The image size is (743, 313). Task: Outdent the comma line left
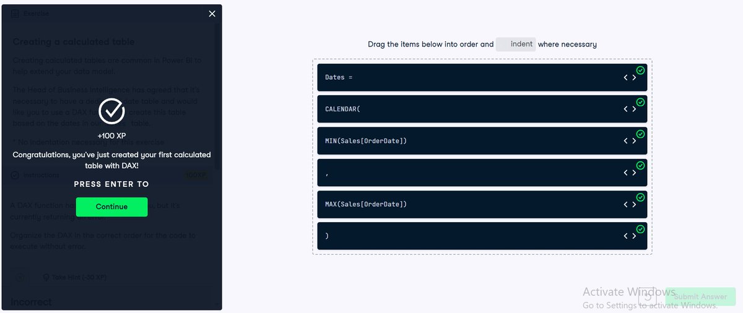(625, 173)
